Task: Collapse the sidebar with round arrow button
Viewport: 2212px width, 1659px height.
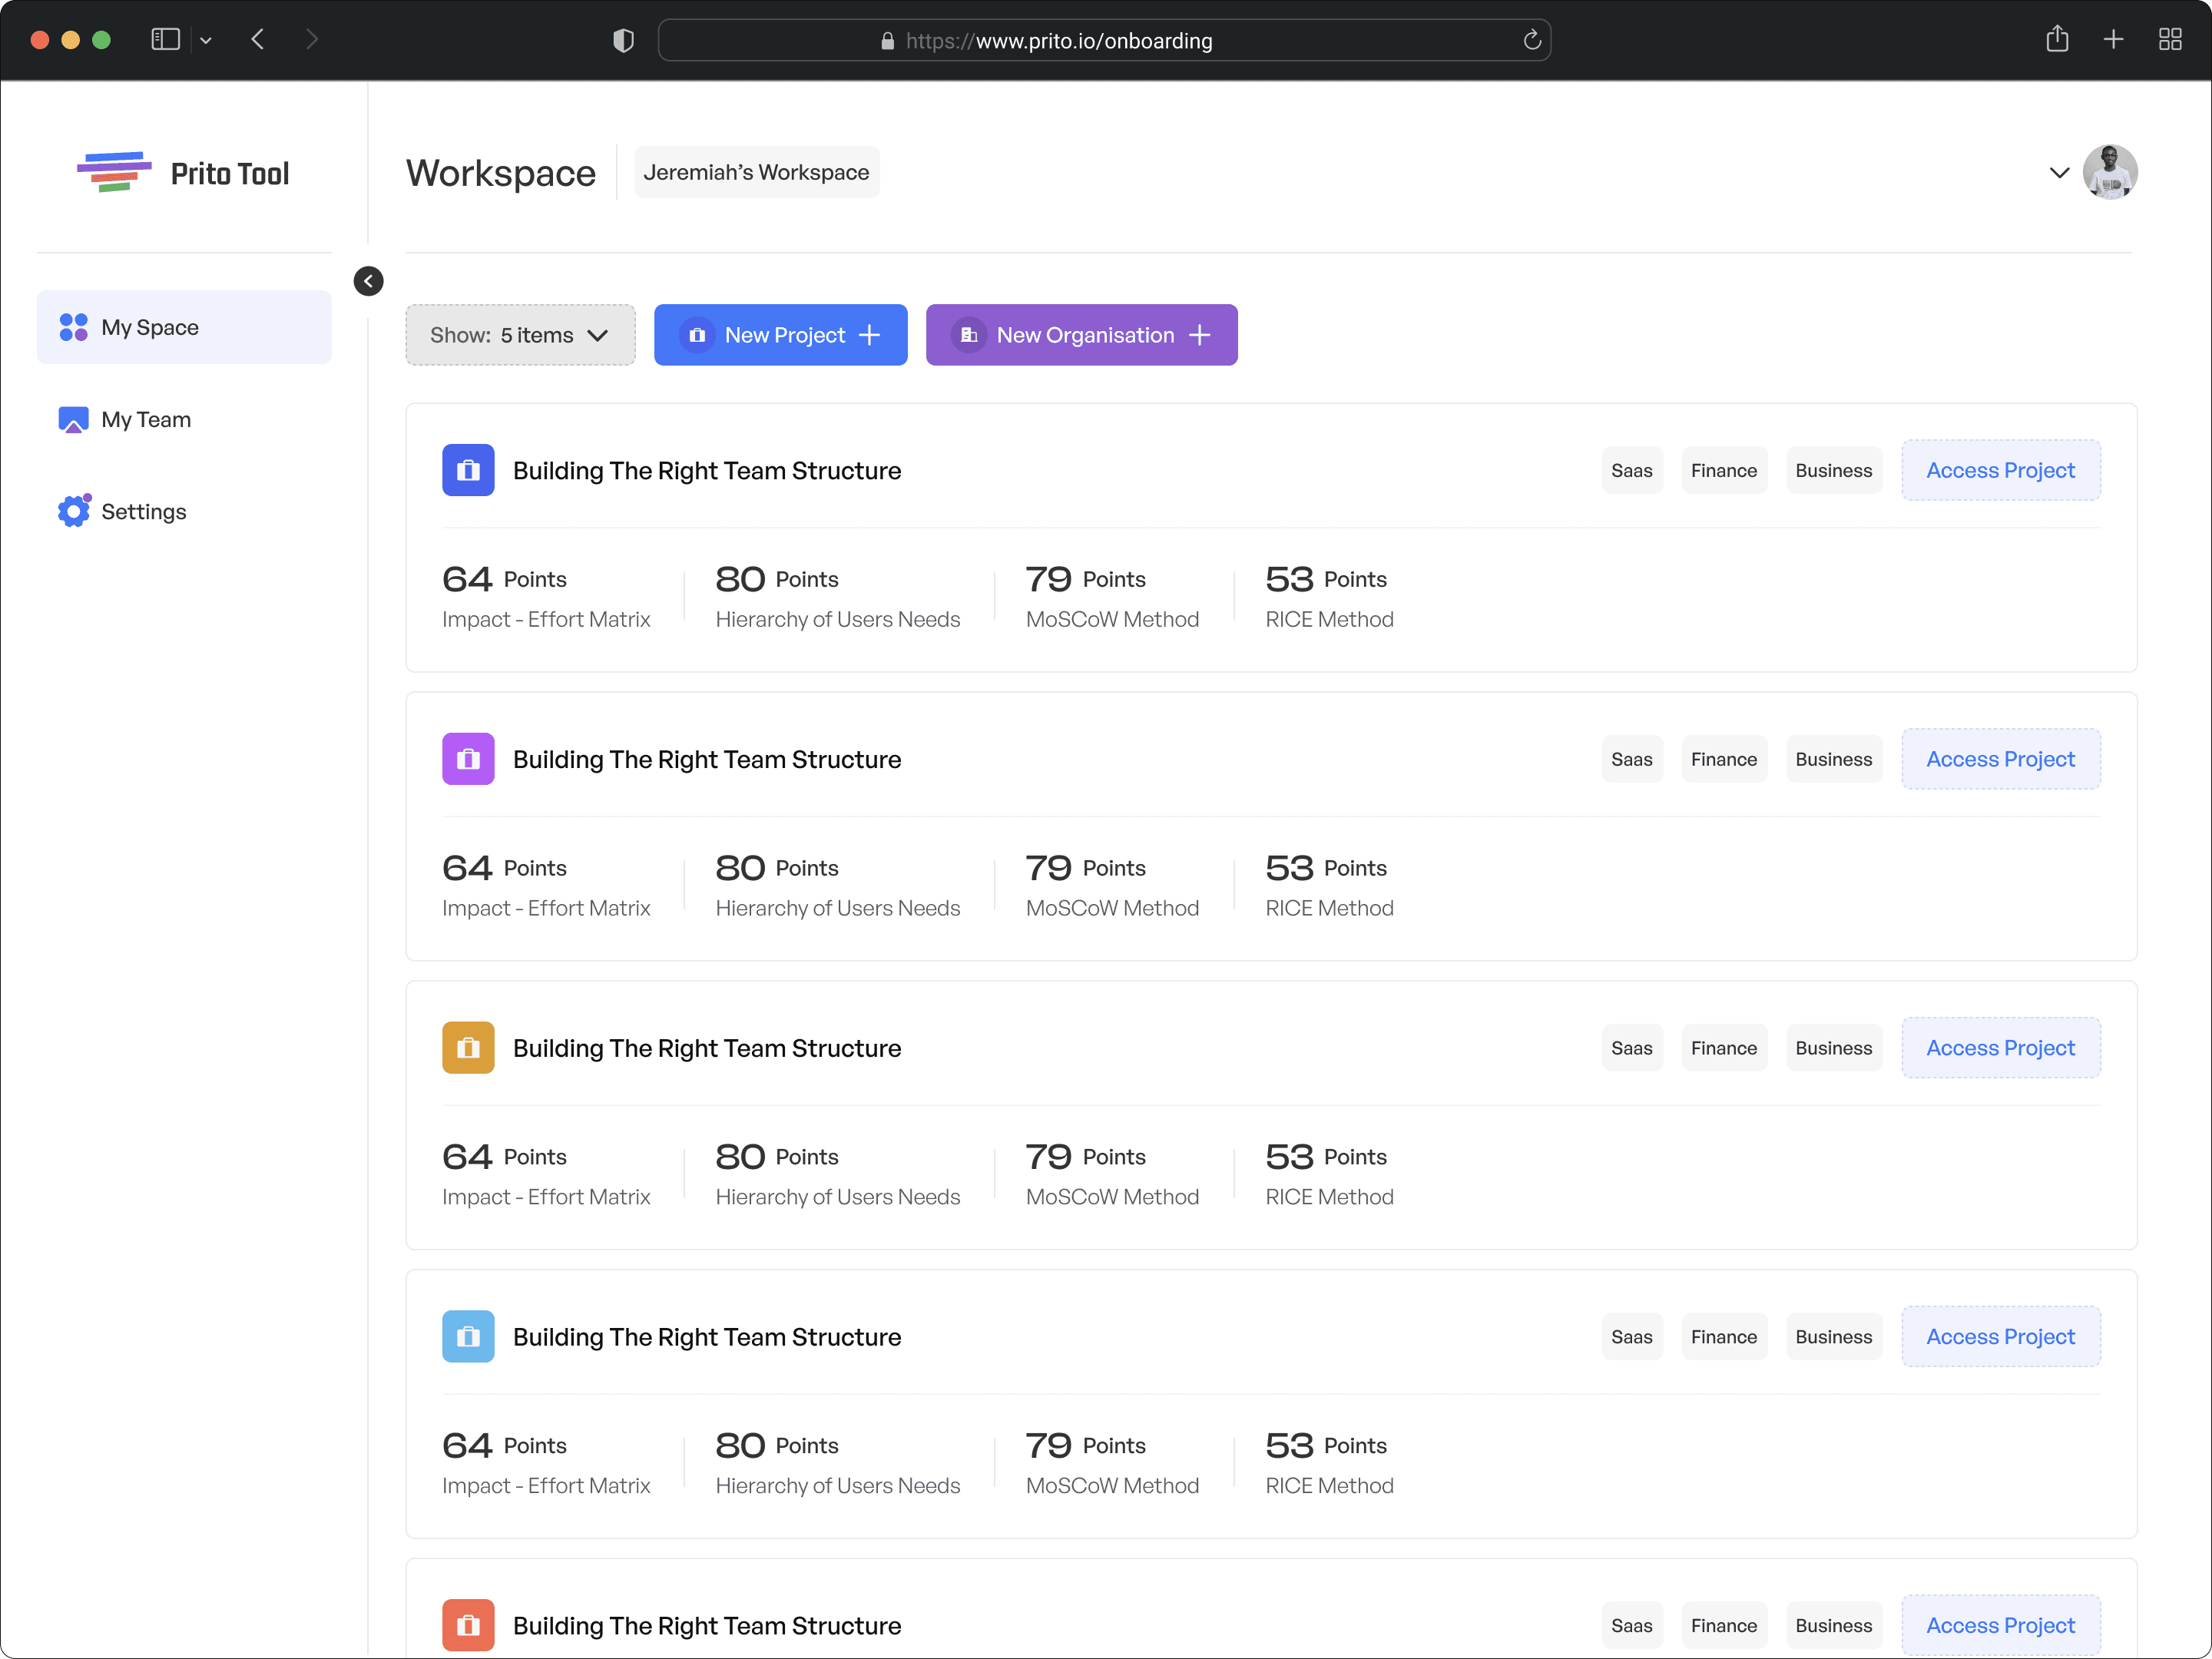Action: [x=368, y=281]
